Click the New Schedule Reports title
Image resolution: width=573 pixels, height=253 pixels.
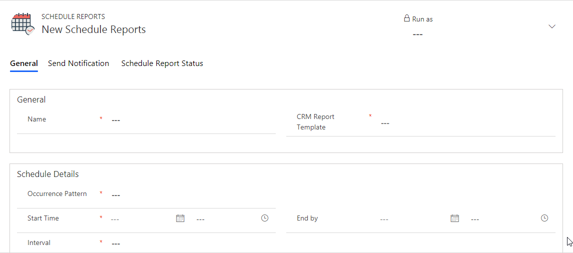coord(93,29)
